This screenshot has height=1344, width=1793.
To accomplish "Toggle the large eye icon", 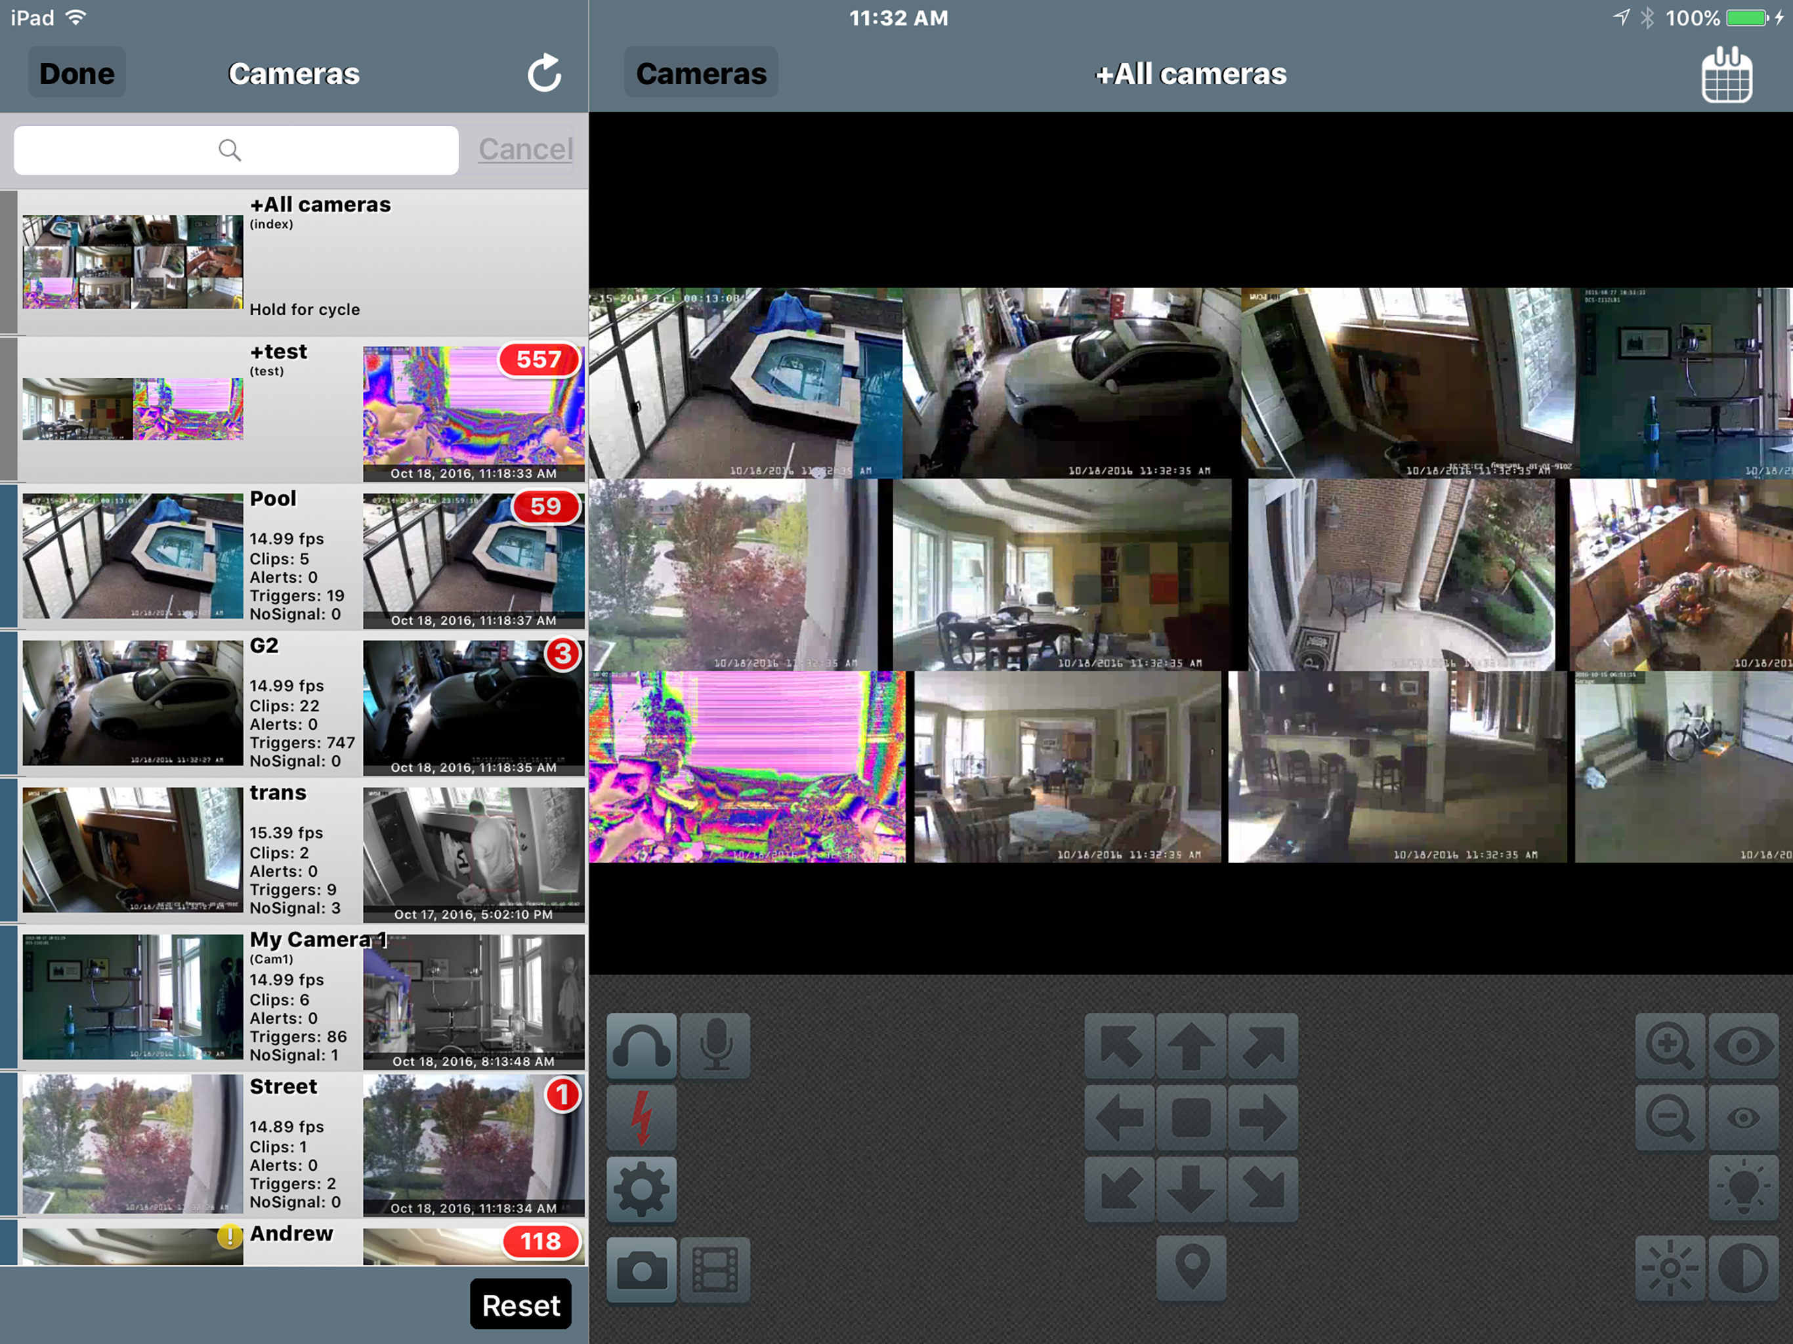I will [x=1744, y=1045].
